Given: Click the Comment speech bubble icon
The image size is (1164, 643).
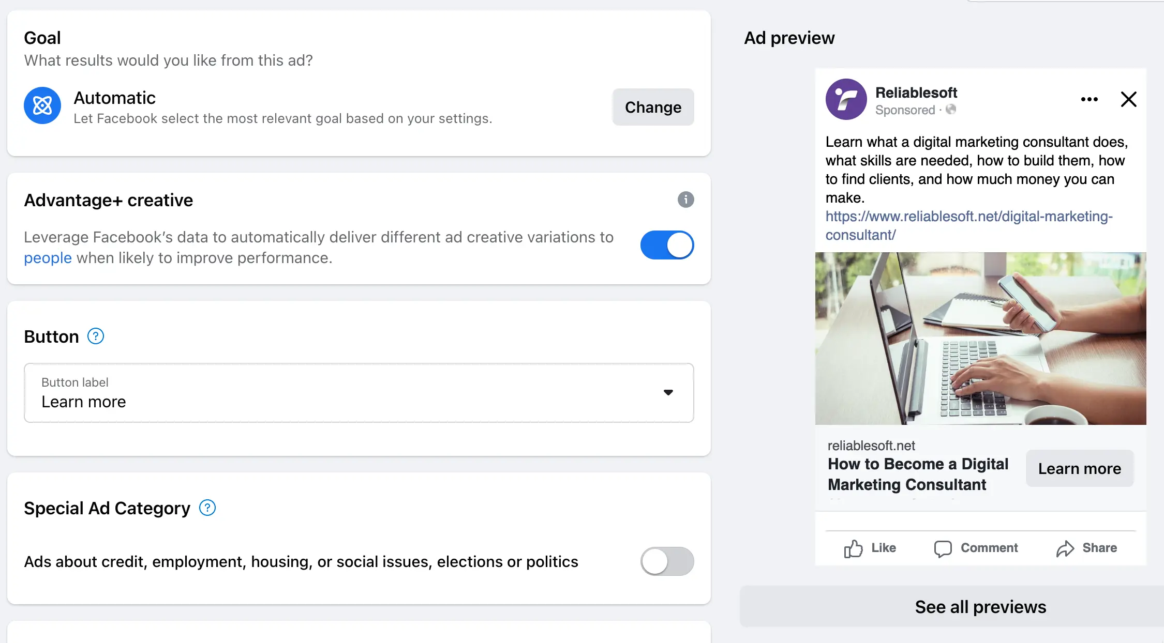Looking at the screenshot, I should pyautogui.click(x=943, y=548).
